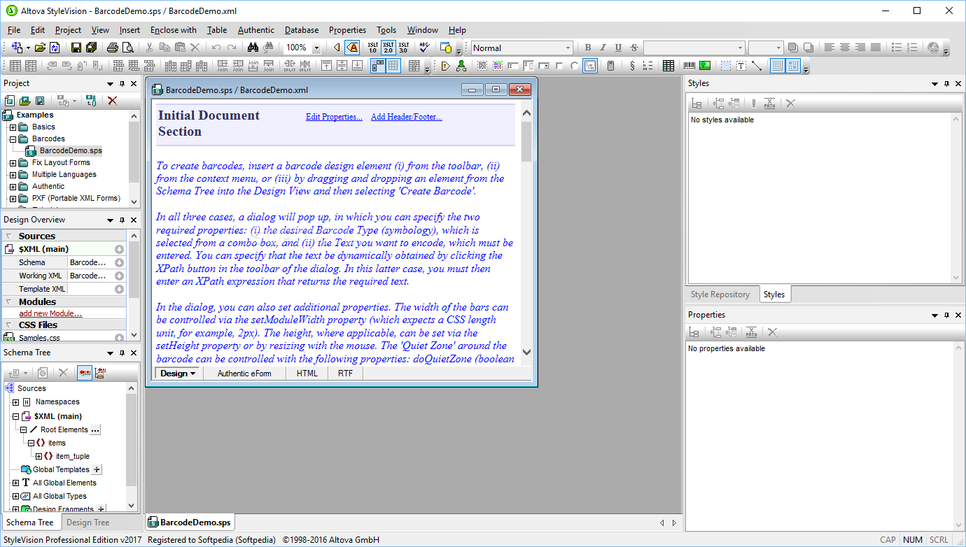Viewport: 966px width, 547px height.
Task: Select XSLT 1.0 mode
Action: [x=372, y=48]
